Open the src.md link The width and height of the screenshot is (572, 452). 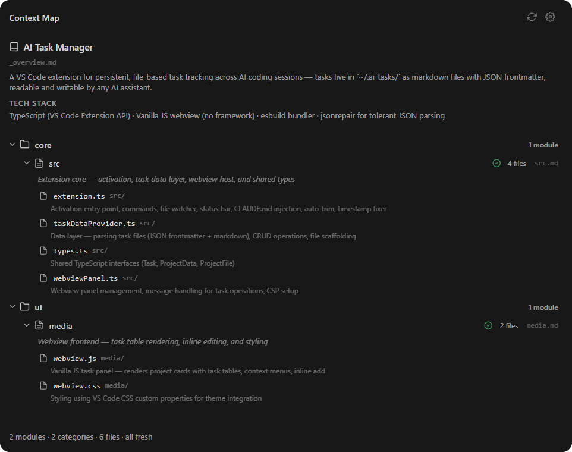(546, 163)
